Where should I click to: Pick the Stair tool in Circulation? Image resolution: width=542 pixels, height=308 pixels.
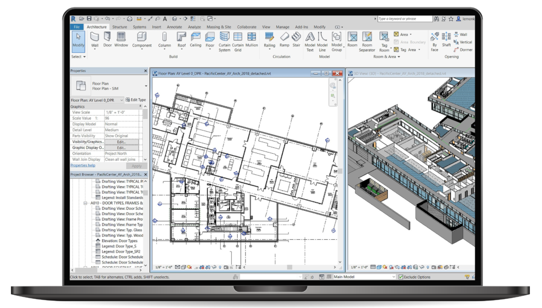pos(296,39)
